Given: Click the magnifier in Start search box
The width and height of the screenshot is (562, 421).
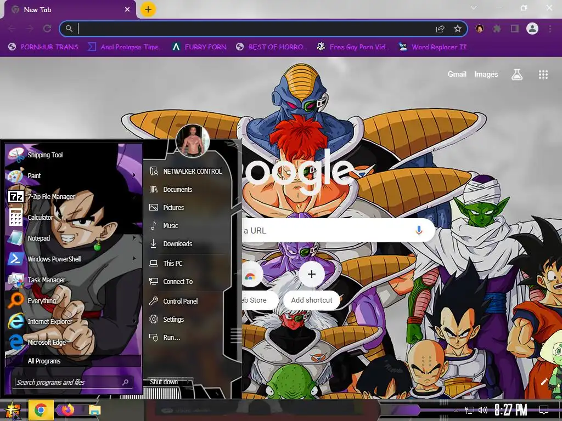Looking at the screenshot, I should tap(125, 382).
